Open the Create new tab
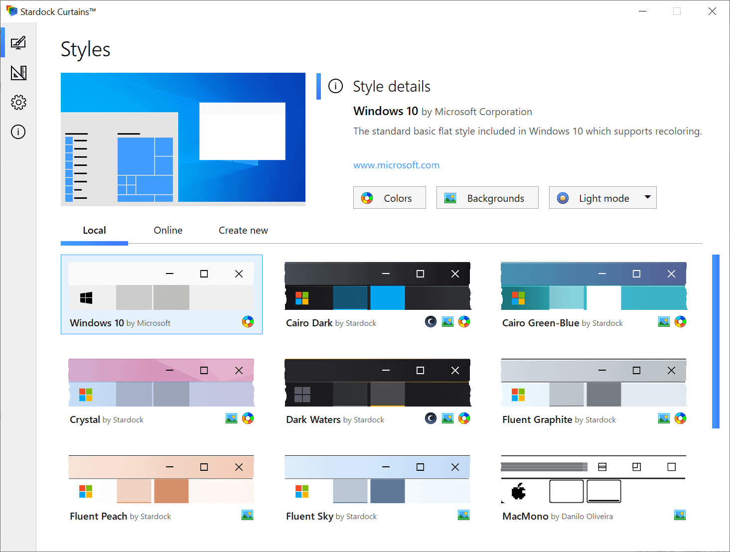The height and width of the screenshot is (552, 730). [243, 230]
